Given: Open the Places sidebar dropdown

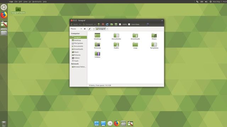Looking at the screenshot, I should click(x=76, y=29).
